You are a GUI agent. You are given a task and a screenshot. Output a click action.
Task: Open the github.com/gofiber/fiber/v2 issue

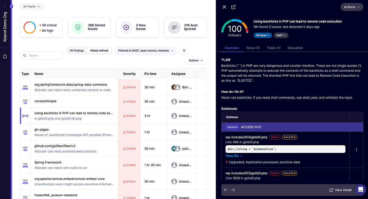coord(55,146)
